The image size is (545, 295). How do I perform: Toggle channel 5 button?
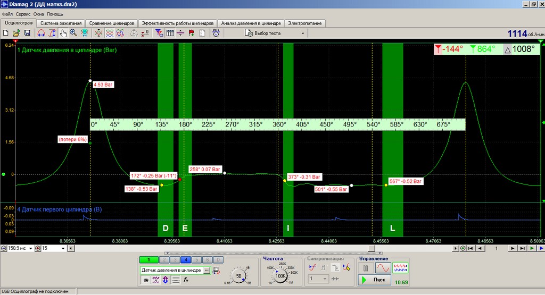tap(196, 259)
